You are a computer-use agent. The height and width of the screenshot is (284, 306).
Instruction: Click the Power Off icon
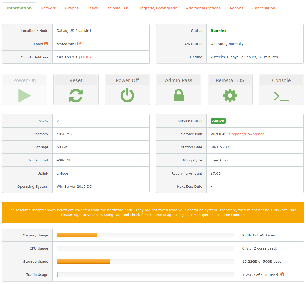(127, 95)
